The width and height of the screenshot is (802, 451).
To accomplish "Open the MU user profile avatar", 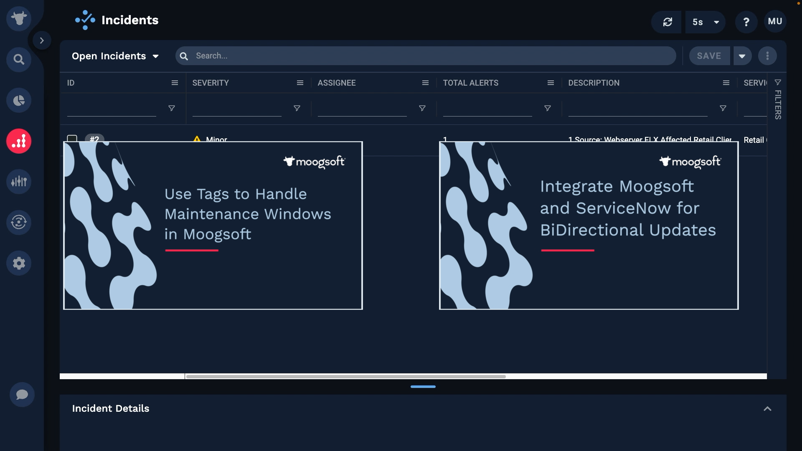I will [775, 21].
